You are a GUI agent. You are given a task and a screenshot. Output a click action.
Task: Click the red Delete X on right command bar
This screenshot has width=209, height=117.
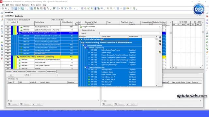point(207,17)
